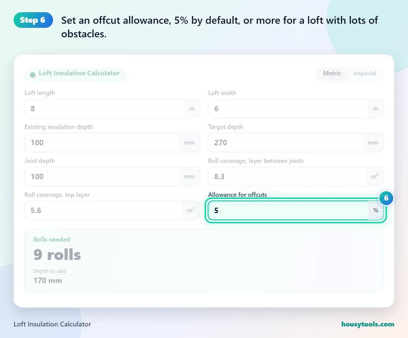The width and height of the screenshot is (408, 338).
Task: Click the 'Roll coverage, top layer' label
Action: [x=57, y=195]
